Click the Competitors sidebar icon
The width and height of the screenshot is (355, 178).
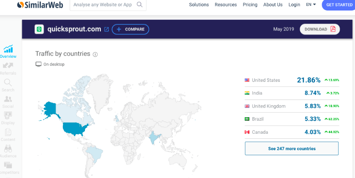[8, 165]
